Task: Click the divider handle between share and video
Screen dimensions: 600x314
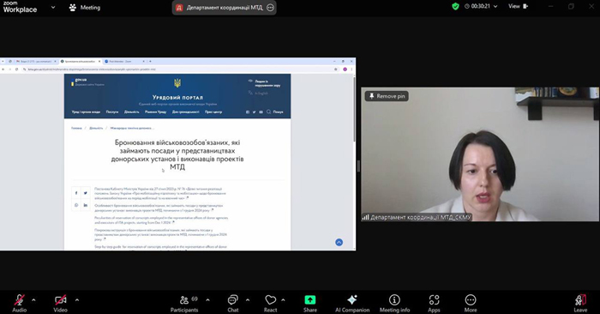Action: tap(358, 166)
